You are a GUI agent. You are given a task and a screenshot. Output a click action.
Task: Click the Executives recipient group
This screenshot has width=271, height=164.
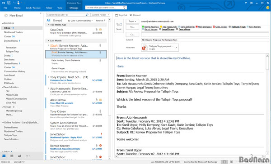(x=184, y=29)
